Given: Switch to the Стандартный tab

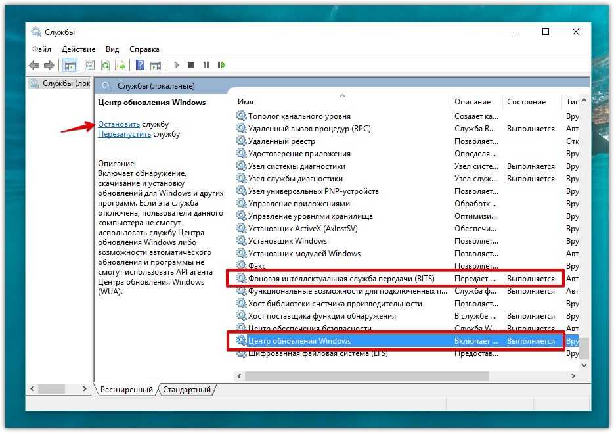Looking at the screenshot, I should tap(187, 390).
